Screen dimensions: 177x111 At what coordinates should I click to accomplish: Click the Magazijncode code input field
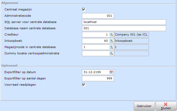(x=96, y=47)
